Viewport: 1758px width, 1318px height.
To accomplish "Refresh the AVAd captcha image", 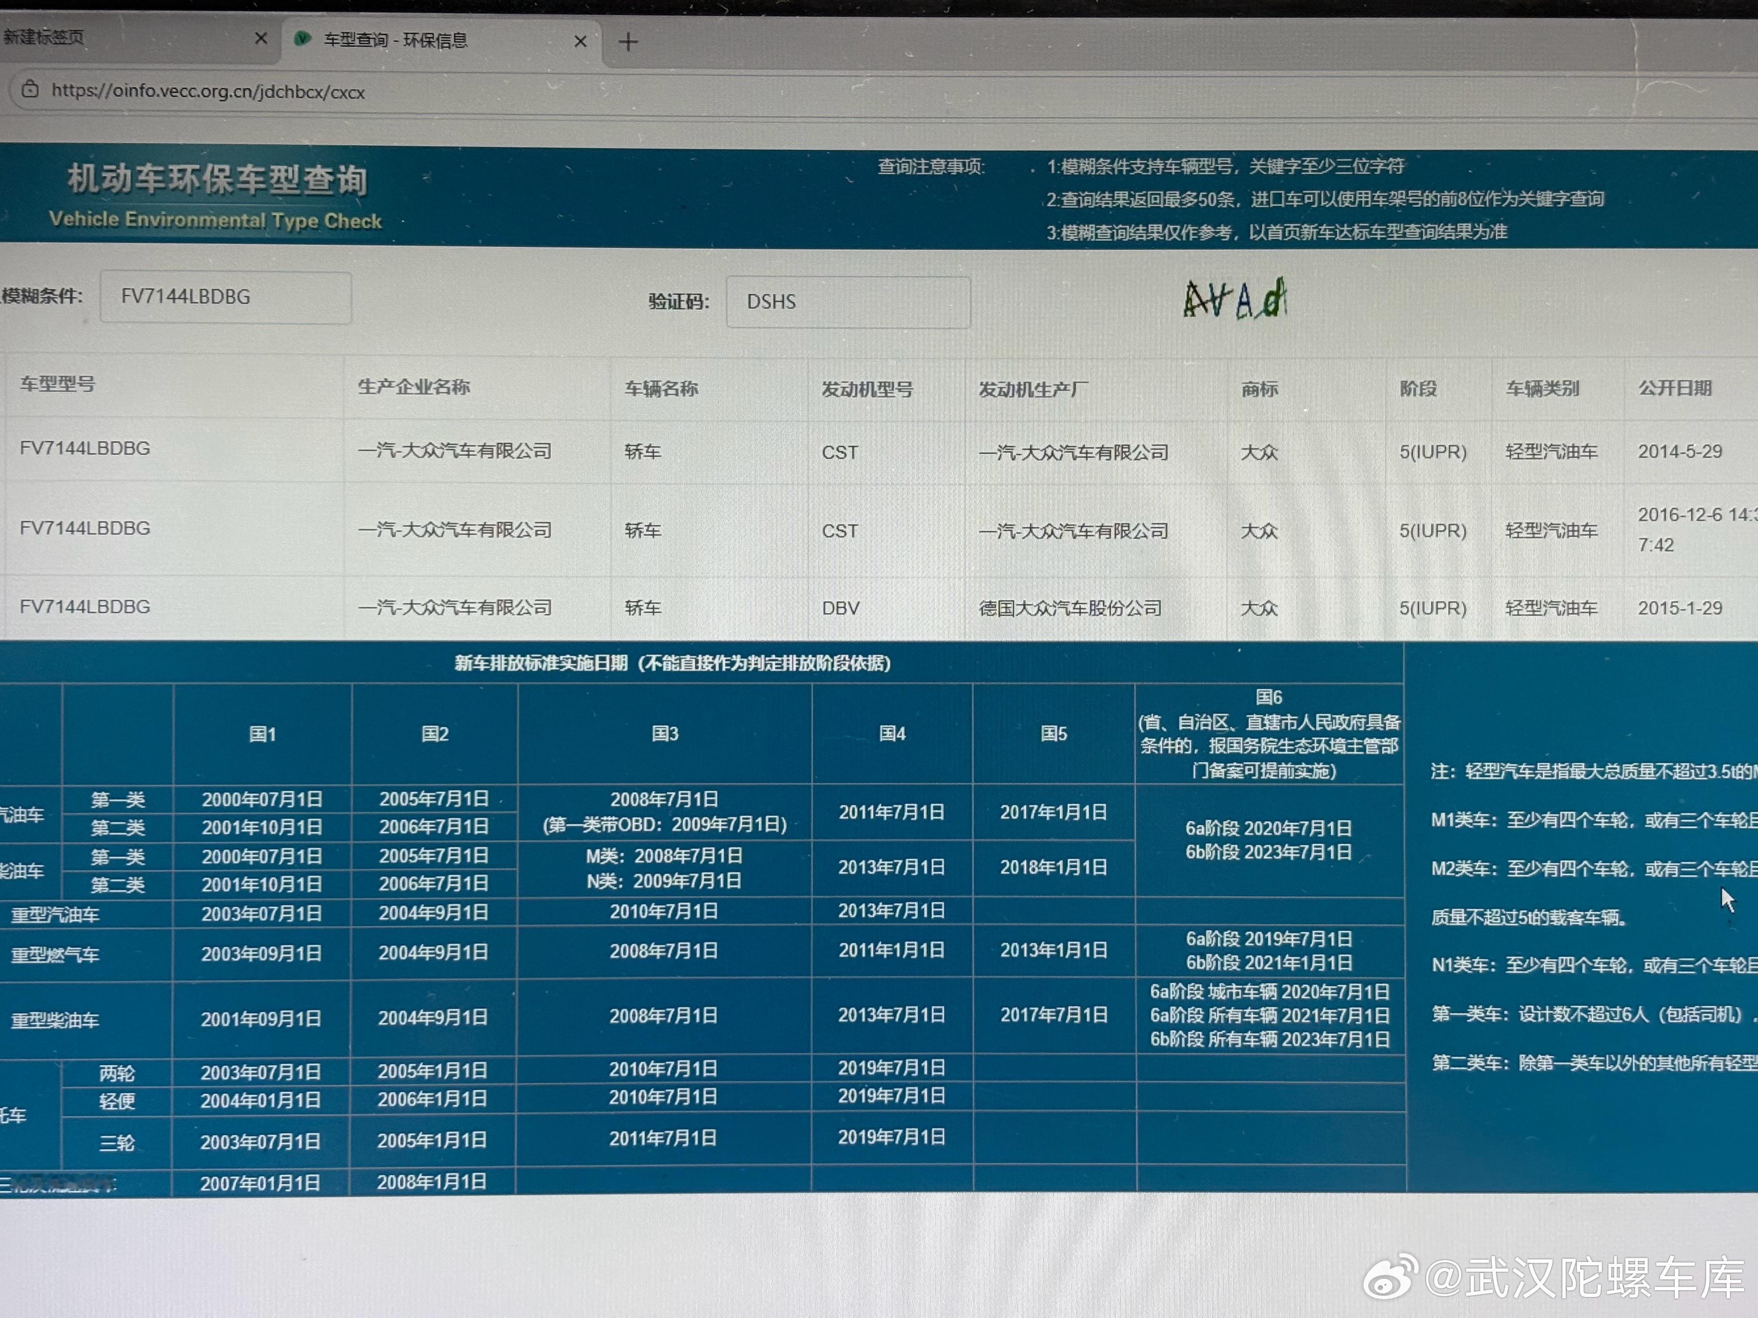I will [x=1234, y=299].
